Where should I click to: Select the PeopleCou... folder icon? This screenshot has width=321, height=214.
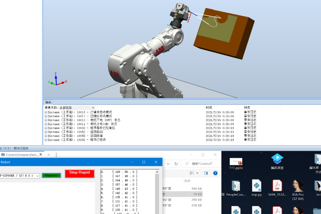236,186
